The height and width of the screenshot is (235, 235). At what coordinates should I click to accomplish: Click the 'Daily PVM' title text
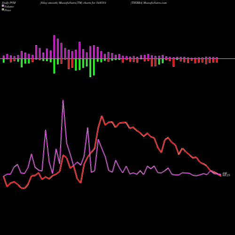(9, 3)
